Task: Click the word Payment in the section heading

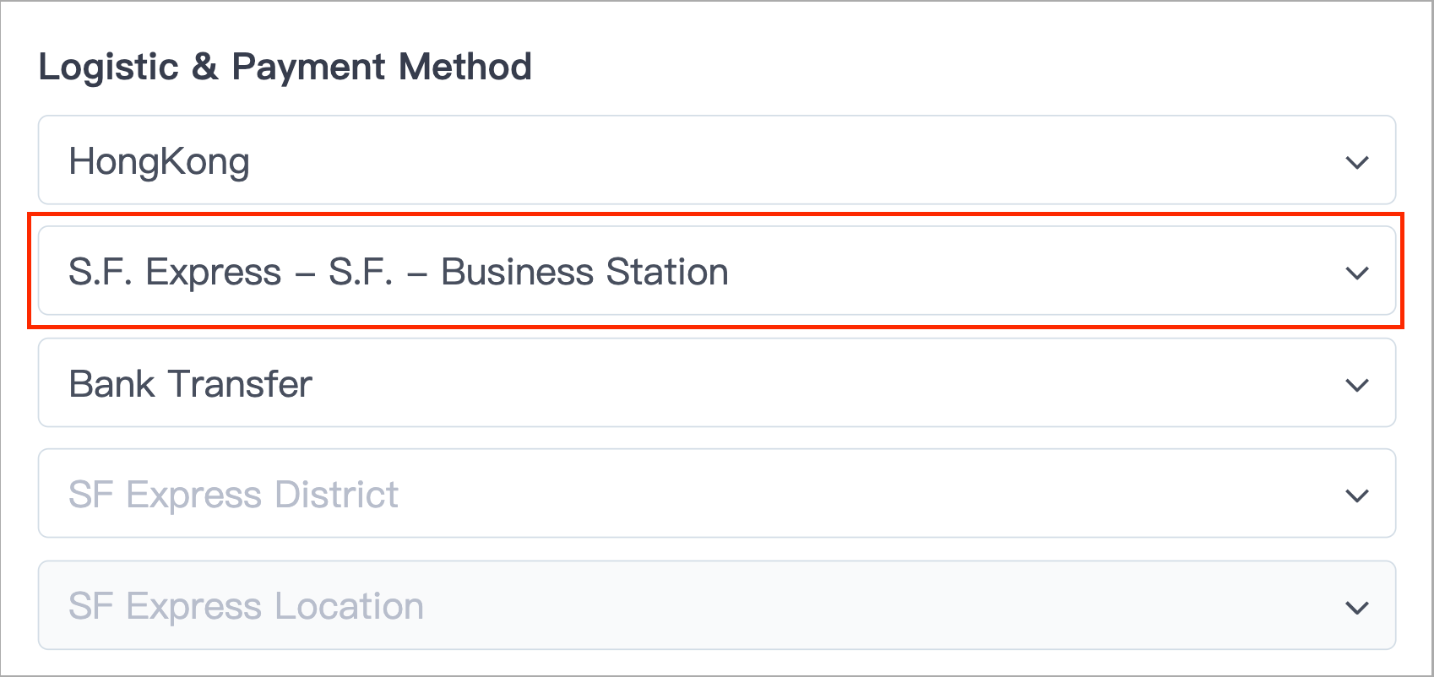Action: [x=308, y=68]
